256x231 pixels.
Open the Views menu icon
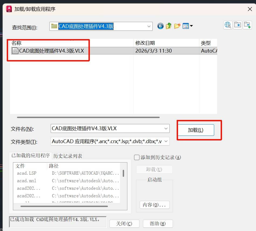187,26
